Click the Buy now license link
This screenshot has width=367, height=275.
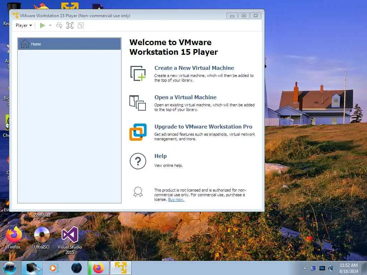click(176, 199)
